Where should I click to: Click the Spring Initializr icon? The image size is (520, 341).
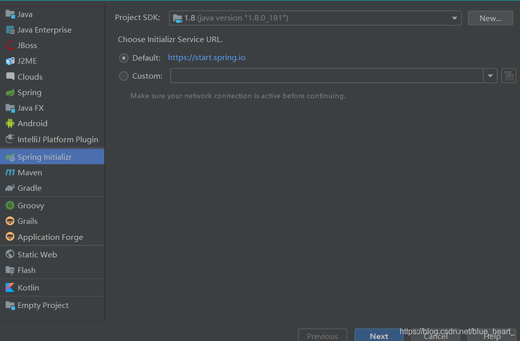[11, 157]
